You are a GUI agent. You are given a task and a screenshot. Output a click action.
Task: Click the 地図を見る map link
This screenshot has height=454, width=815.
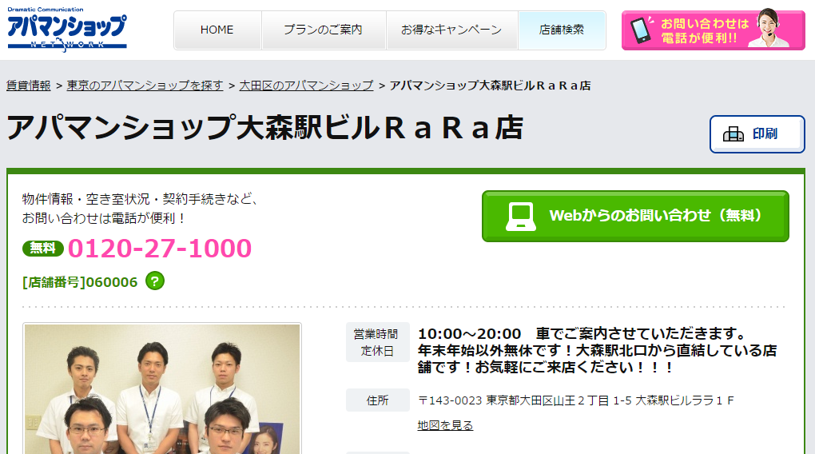(x=445, y=425)
